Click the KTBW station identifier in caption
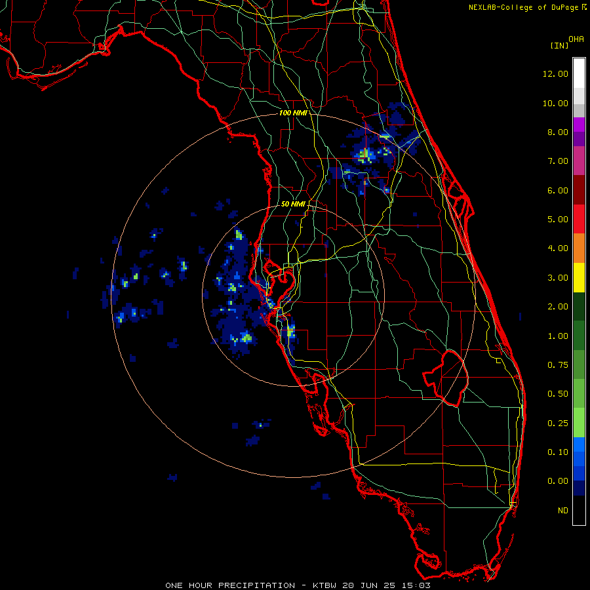This screenshot has height=590, width=590. pyautogui.click(x=324, y=585)
